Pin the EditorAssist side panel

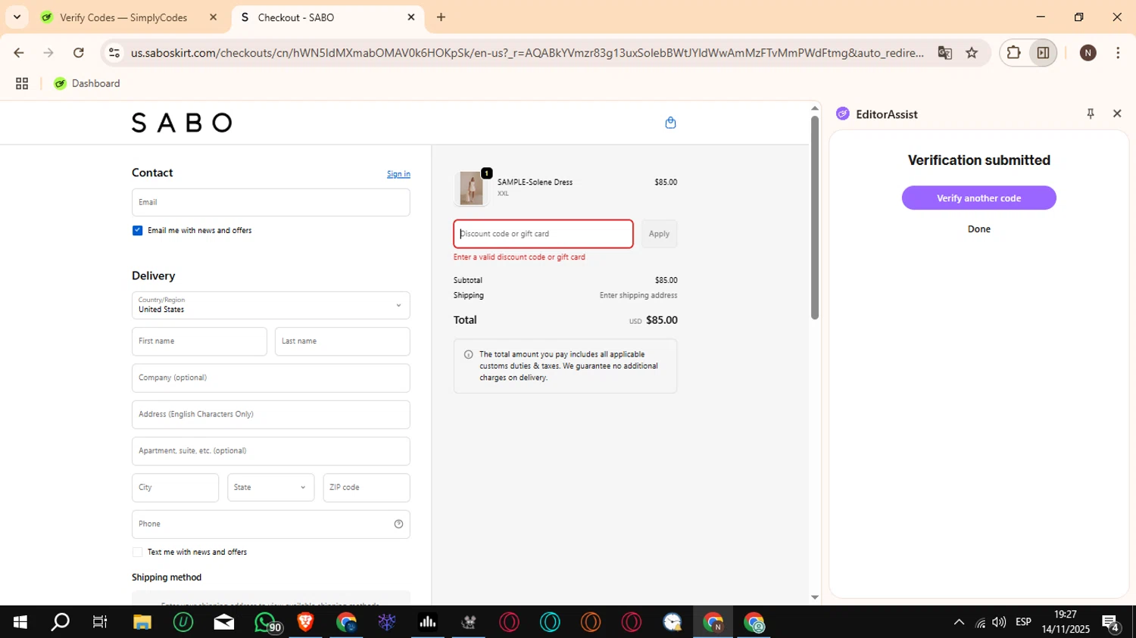tap(1091, 114)
